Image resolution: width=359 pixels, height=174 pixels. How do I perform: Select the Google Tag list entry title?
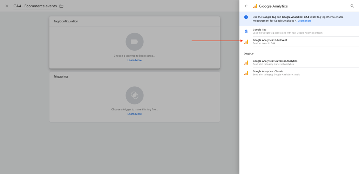pos(260,30)
